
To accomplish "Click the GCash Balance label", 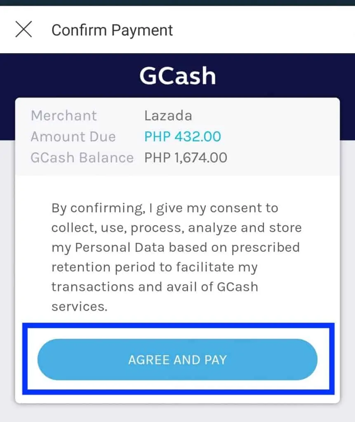I will [x=82, y=157].
